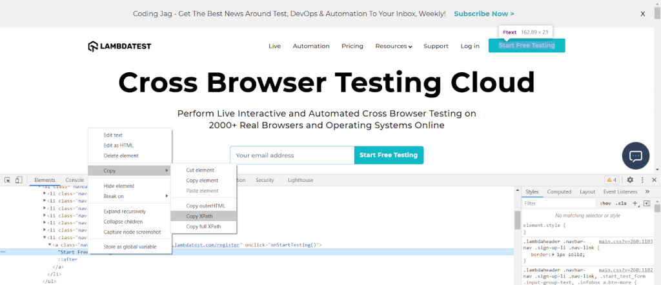Open the Automation nav link
Viewport: 661px width, 285px height.
311,46
